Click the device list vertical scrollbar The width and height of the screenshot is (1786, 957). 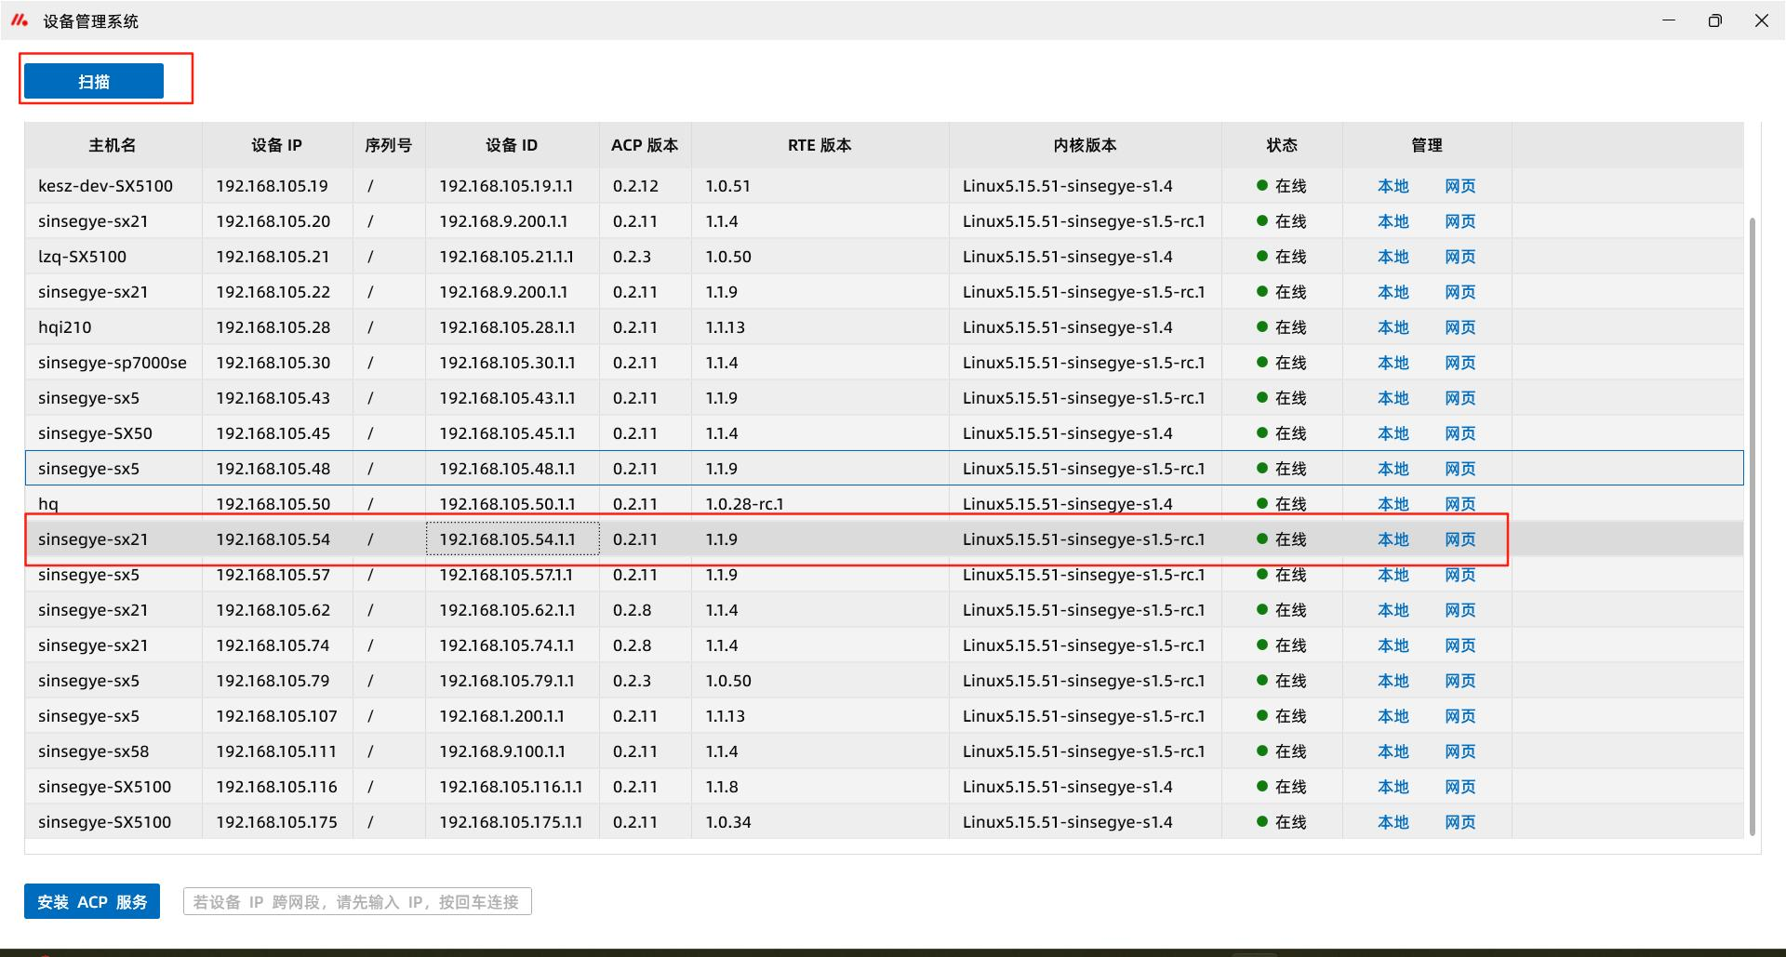(1753, 526)
